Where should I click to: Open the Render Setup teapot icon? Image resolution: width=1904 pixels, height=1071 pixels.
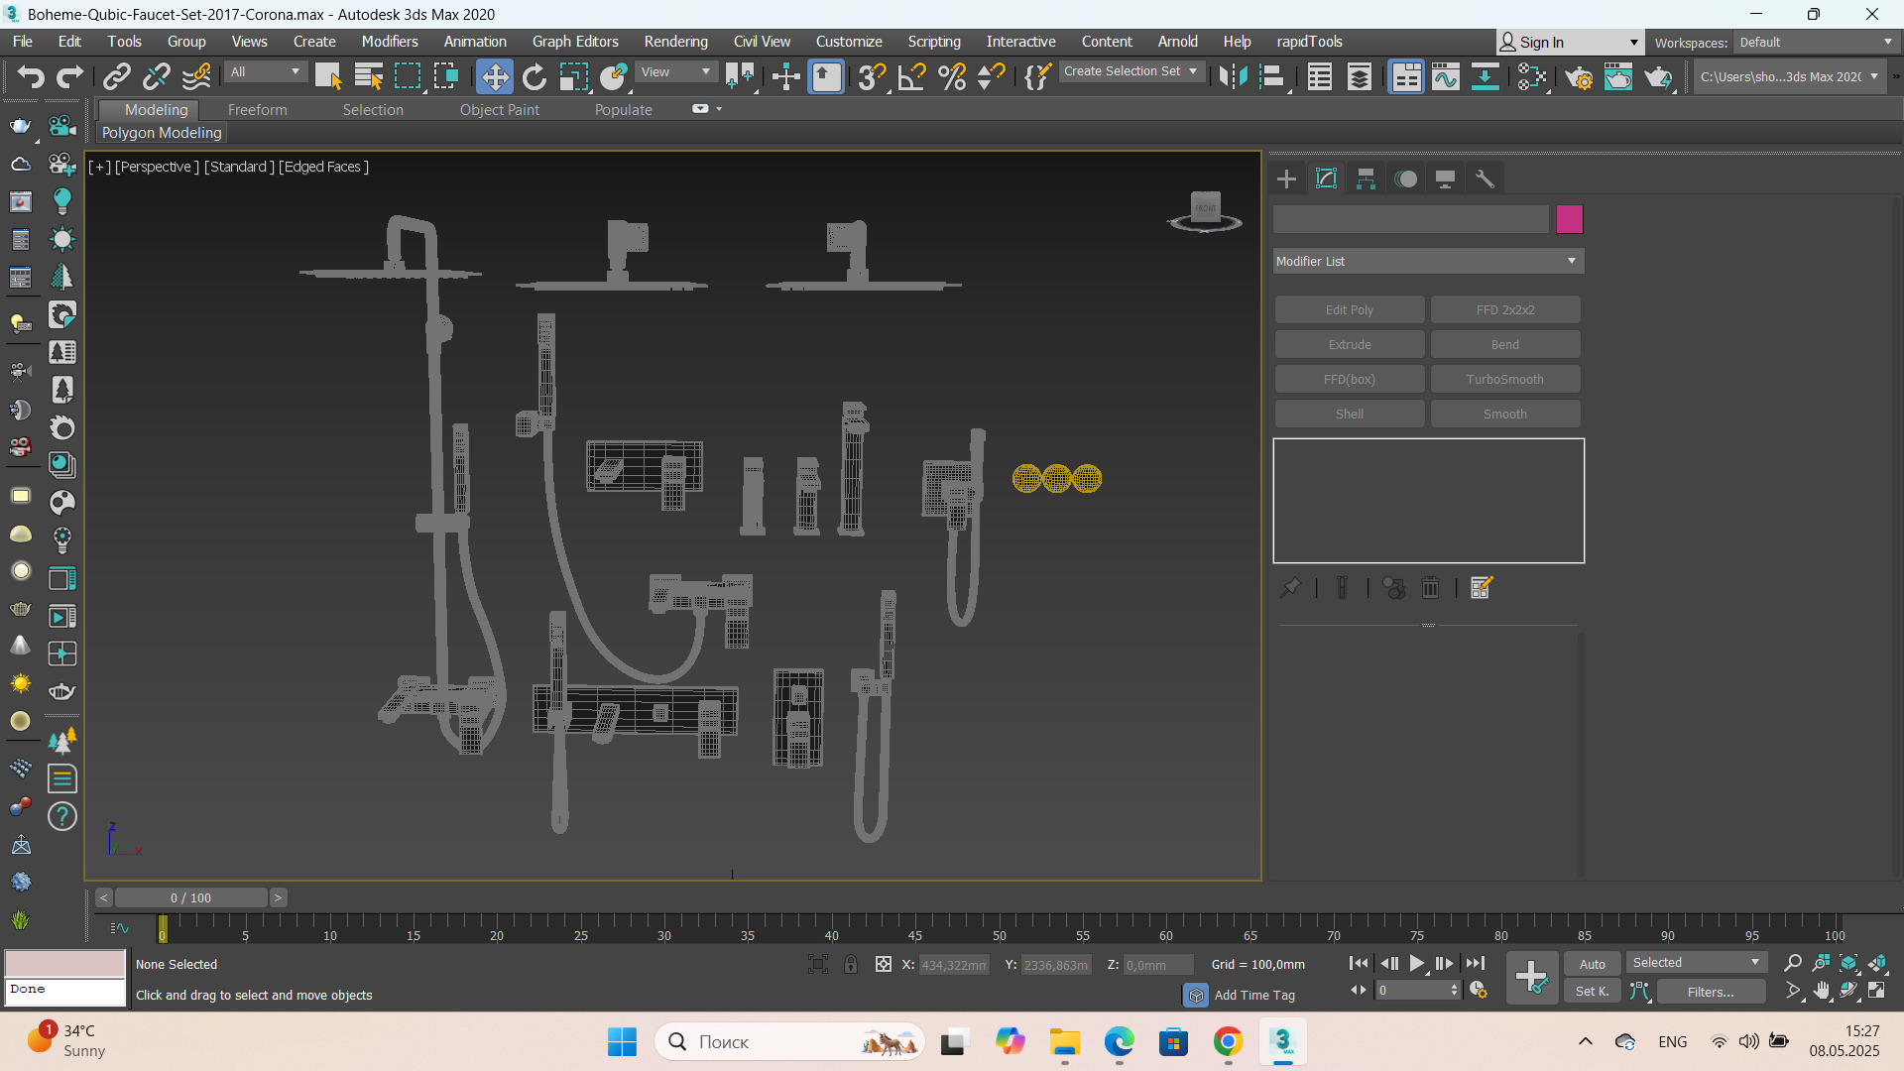pyautogui.click(x=1579, y=76)
